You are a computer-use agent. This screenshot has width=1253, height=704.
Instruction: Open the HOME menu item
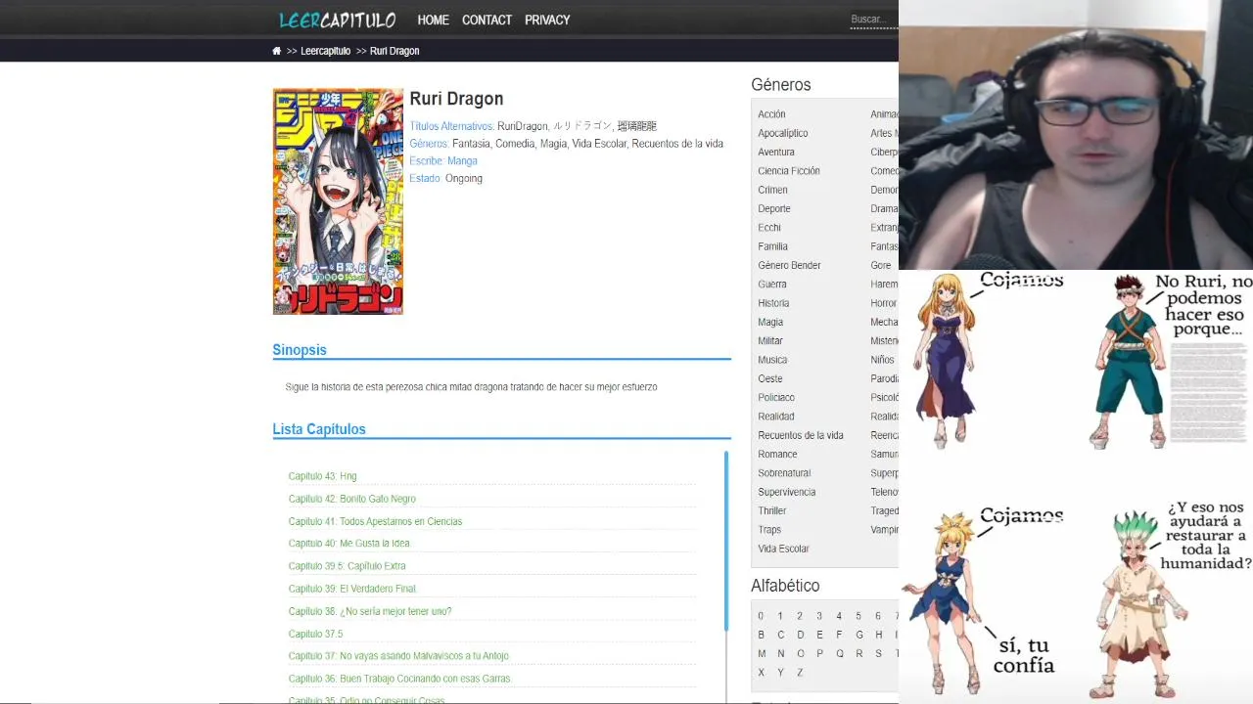[x=433, y=20]
